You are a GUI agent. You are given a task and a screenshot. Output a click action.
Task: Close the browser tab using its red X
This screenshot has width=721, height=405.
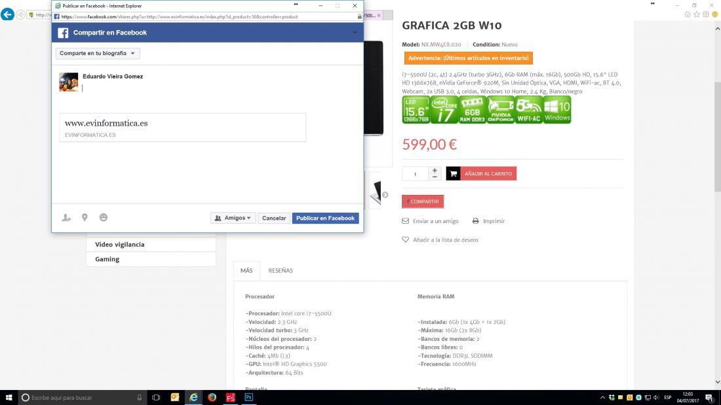[x=379, y=16]
